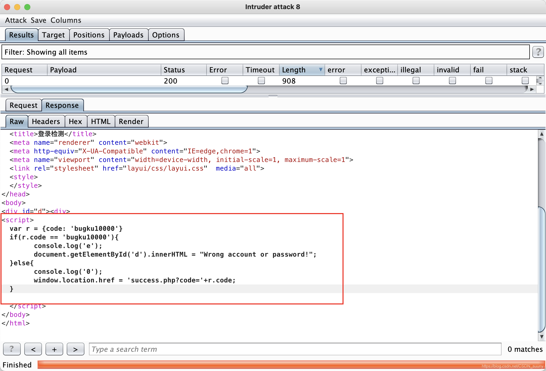This screenshot has height=371, width=546.
Task: Focus the search term input field
Action: tap(295, 349)
